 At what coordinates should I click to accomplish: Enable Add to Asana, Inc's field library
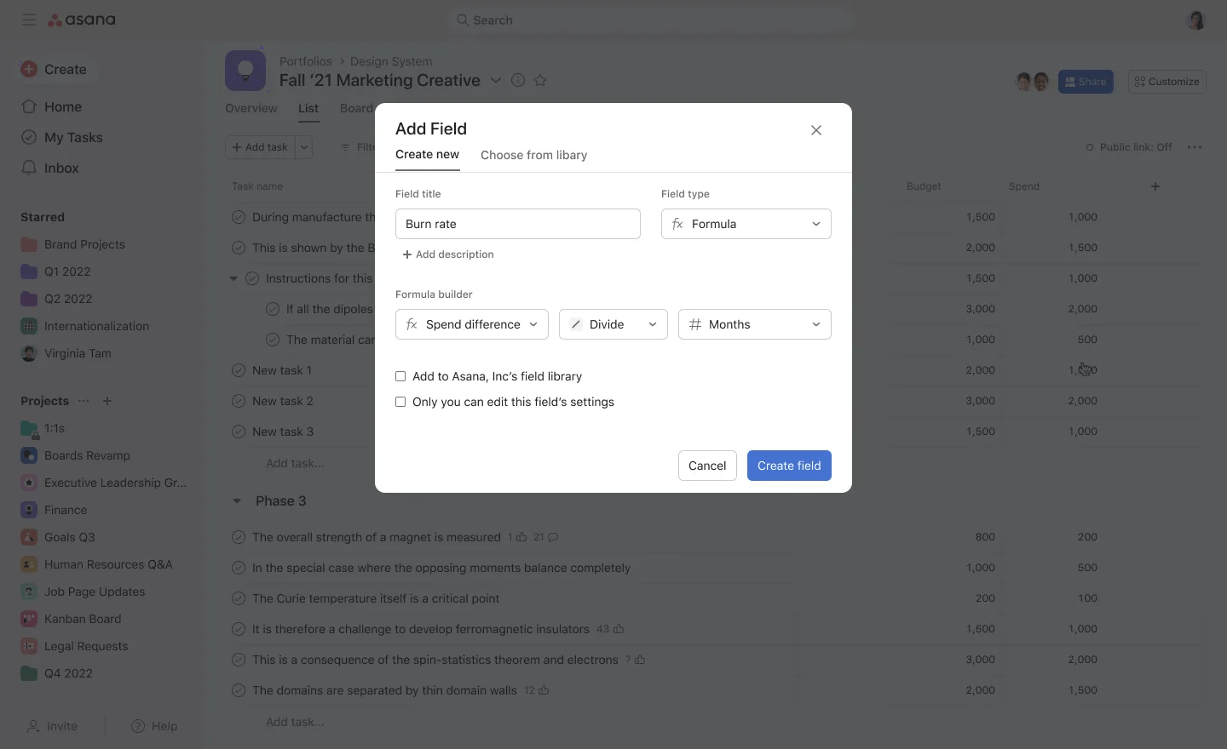400,376
